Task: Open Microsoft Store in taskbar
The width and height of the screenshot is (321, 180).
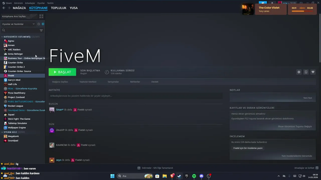Action: point(157,176)
